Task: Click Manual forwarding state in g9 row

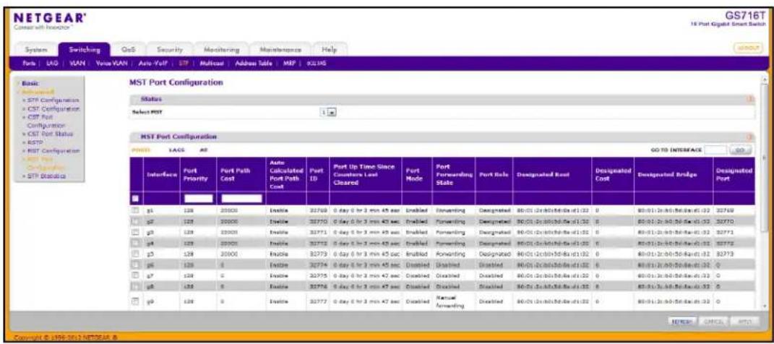Action: (448, 302)
